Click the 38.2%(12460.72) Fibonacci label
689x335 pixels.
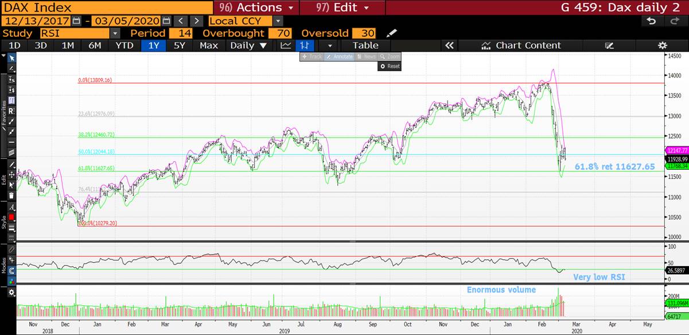tap(96, 134)
